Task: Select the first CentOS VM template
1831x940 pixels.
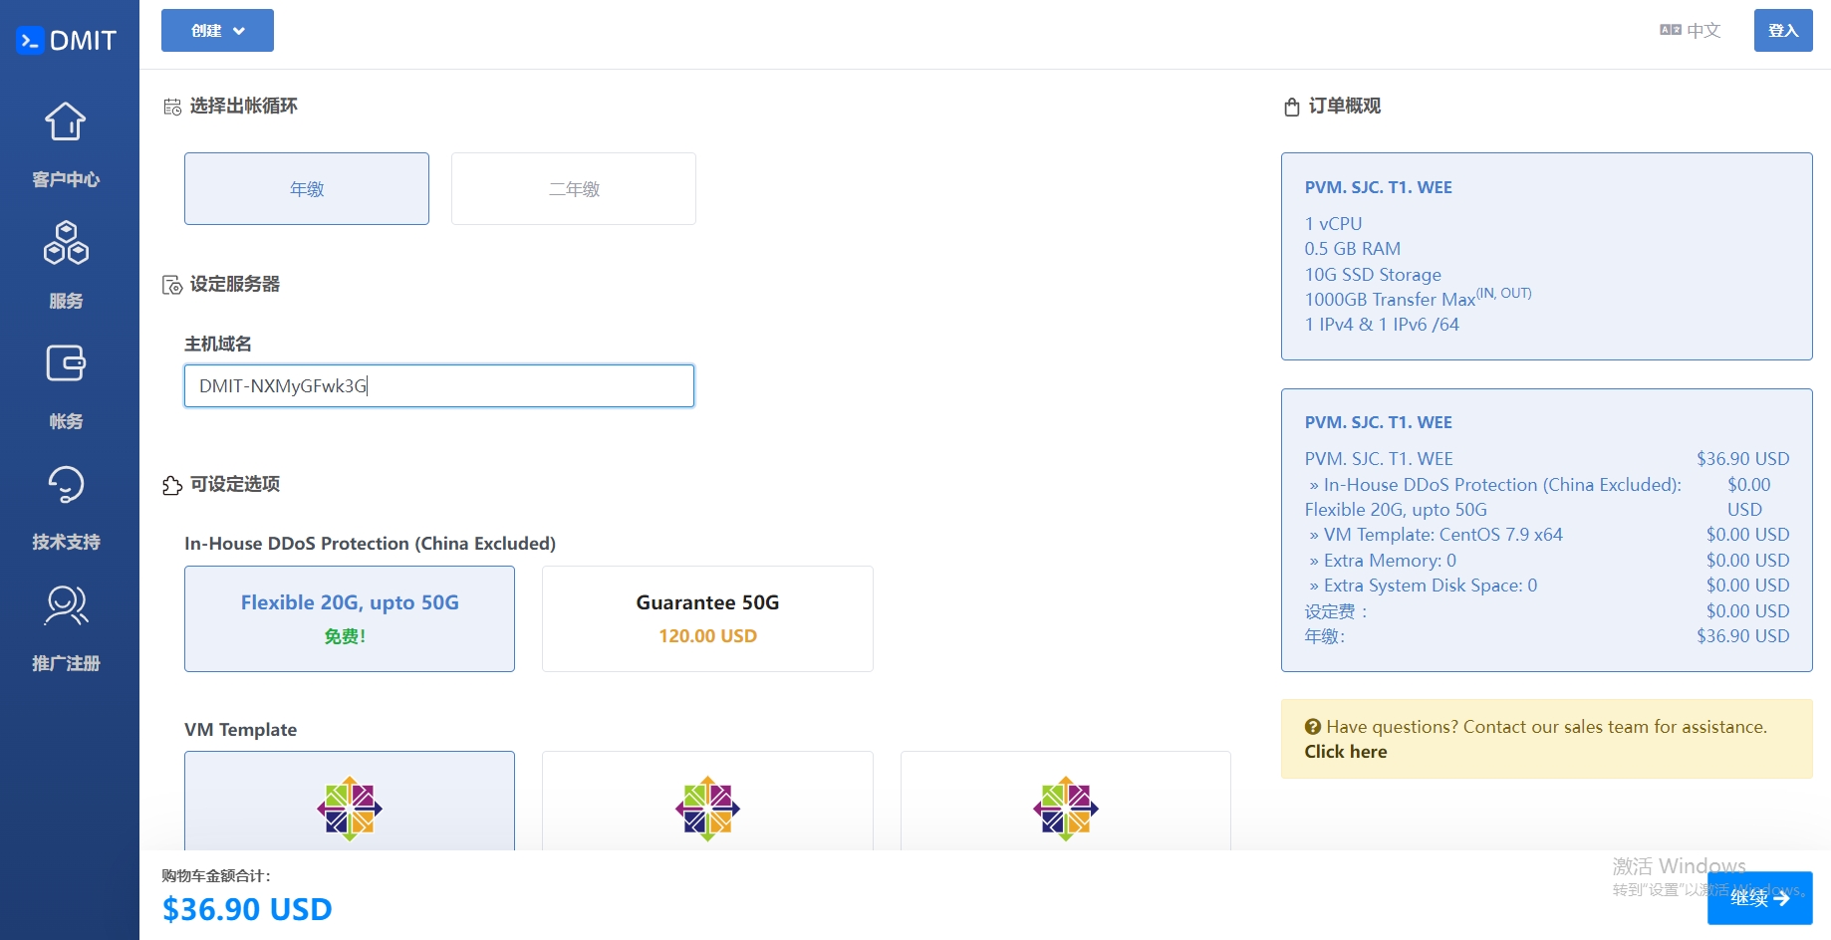Action: click(350, 801)
